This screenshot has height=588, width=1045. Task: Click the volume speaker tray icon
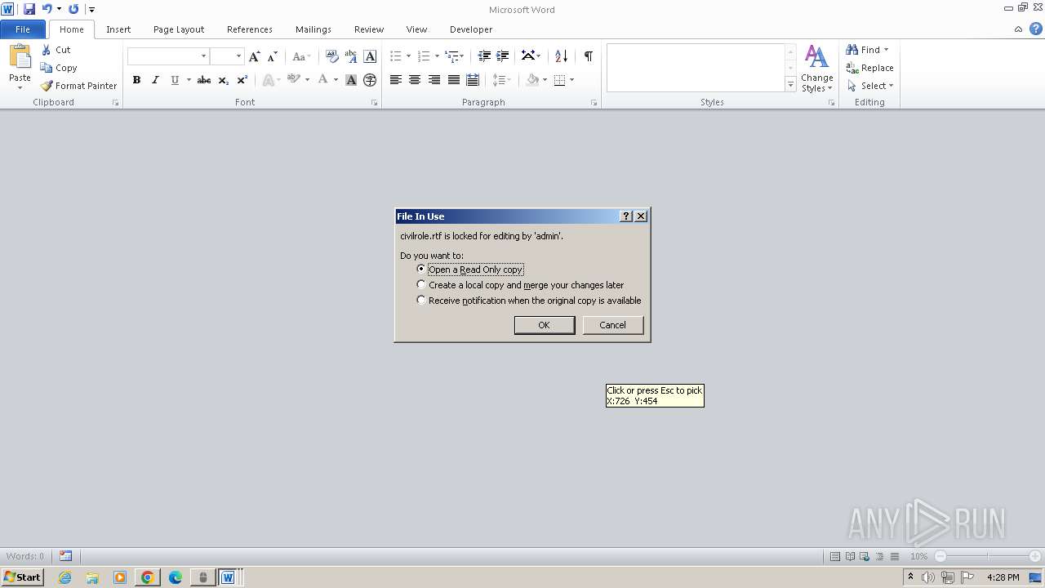click(928, 577)
